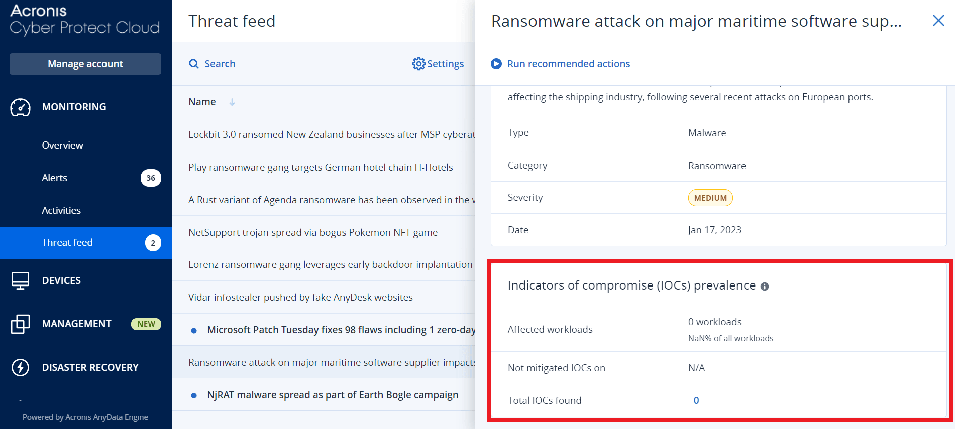The image size is (955, 429).
Task: Click the Manage account button
Action: coord(85,64)
